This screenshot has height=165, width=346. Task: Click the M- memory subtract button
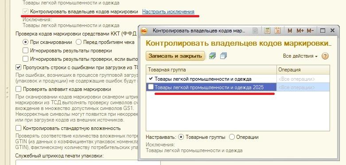pos(310,31)
